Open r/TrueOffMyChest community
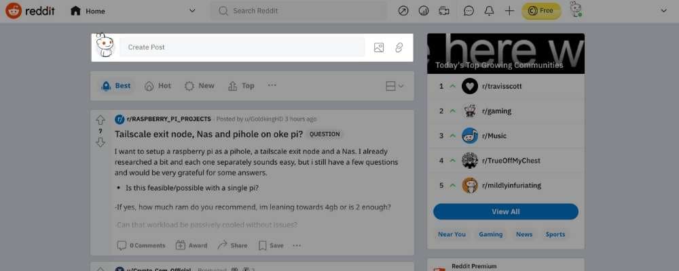Viewport: 679px width, 271px height. tap(511, 161)
